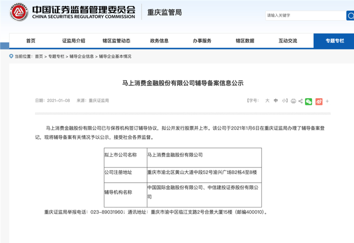Set font size to medium 中
The image size is (354, 243).
click(276, 101)
